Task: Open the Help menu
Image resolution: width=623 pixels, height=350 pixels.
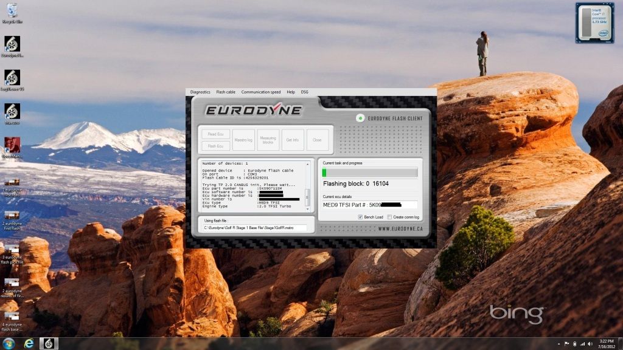Action: point(291,92)
